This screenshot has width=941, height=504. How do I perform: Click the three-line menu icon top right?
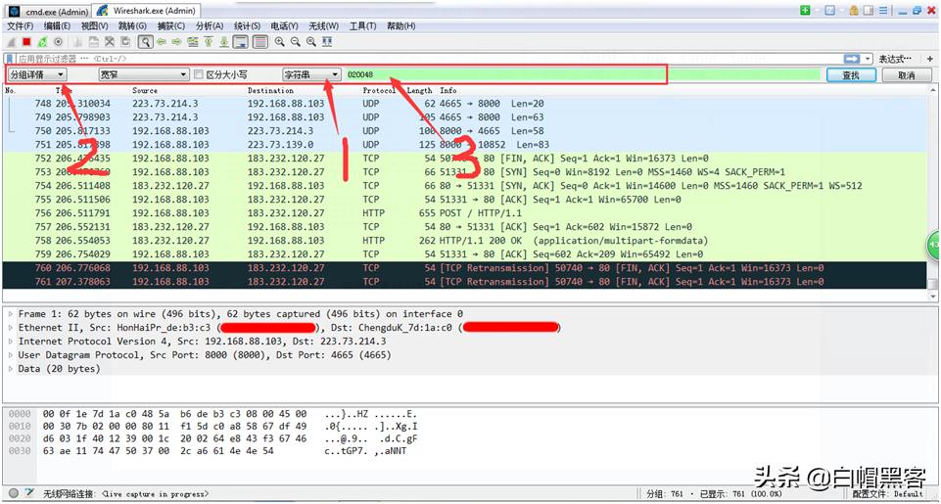883,10
